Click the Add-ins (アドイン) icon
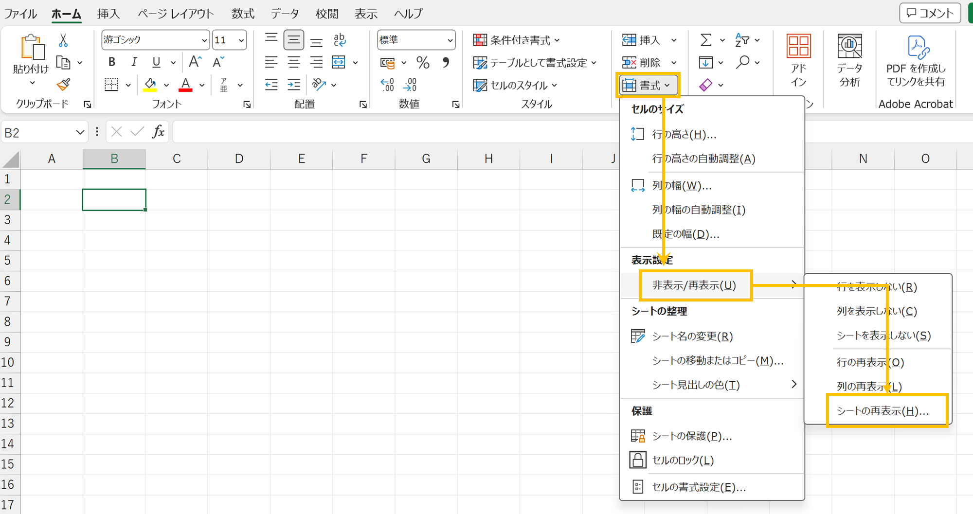 (x=798, y=61)
